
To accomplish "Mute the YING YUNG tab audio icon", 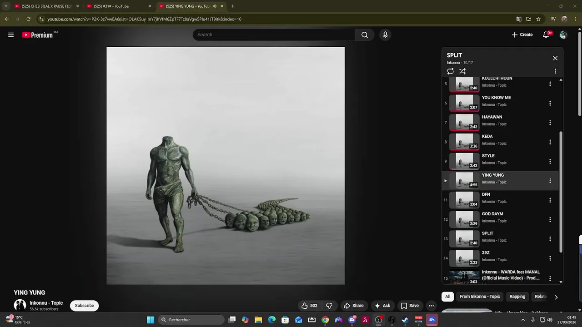I will [215, 6].
